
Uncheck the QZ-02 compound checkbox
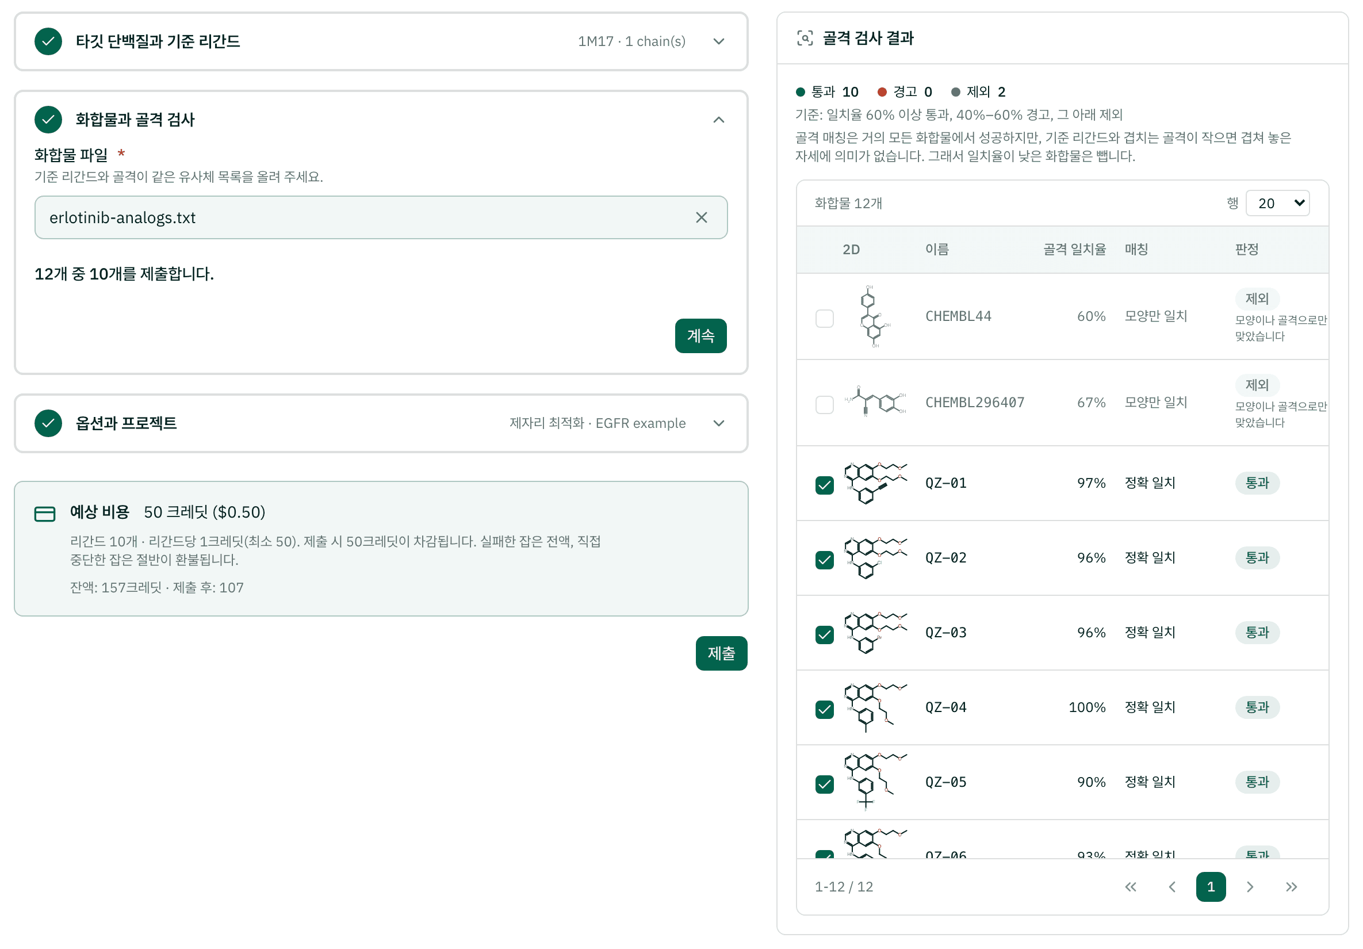pyautogui.click(x=824, y=560)
